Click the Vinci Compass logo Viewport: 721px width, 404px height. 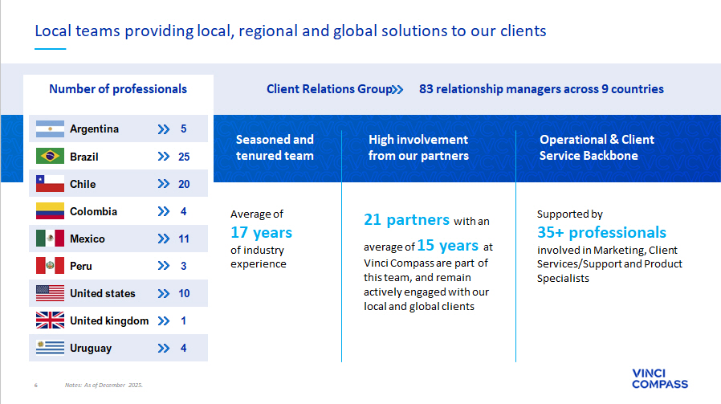click(660, 378)
